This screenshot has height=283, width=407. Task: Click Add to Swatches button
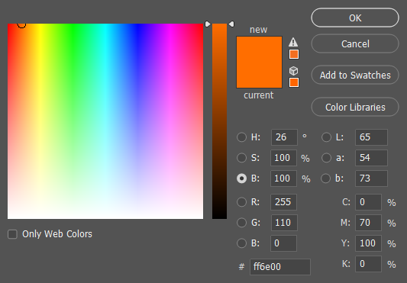coord(355,75)
